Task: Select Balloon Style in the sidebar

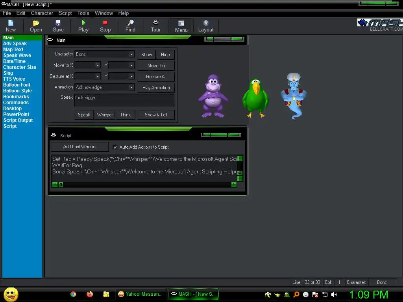Action: point(17,91)
